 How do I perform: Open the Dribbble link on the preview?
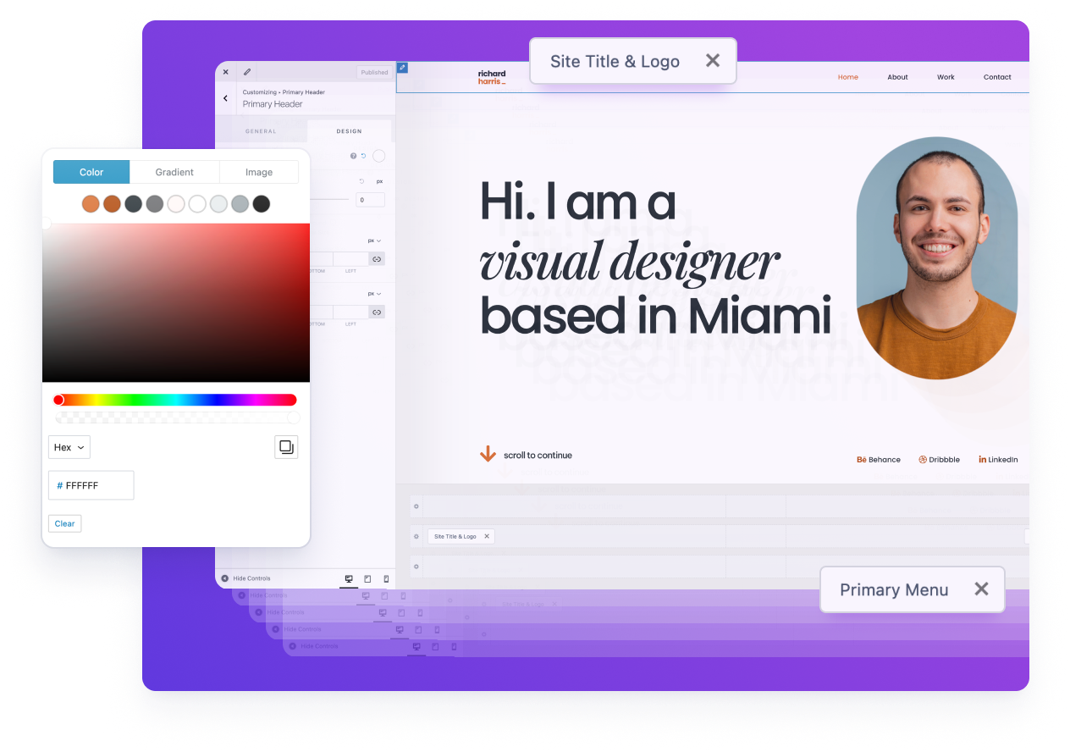[x=939, y=460]
